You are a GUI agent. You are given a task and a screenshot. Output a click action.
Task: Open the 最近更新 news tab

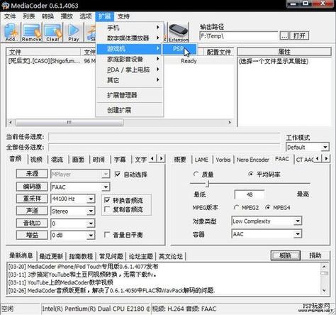[51, 256]
